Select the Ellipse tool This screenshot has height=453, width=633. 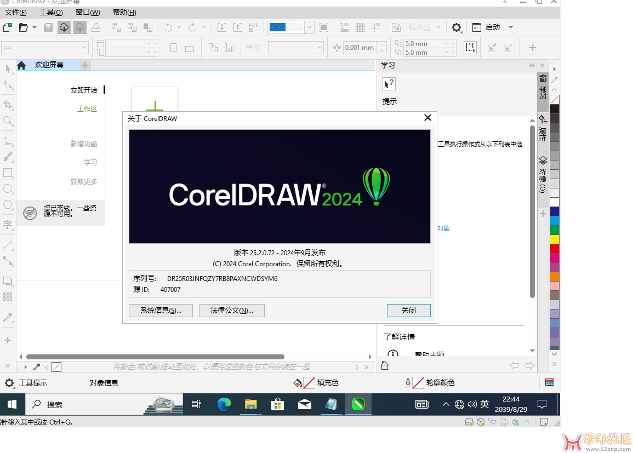8,188
